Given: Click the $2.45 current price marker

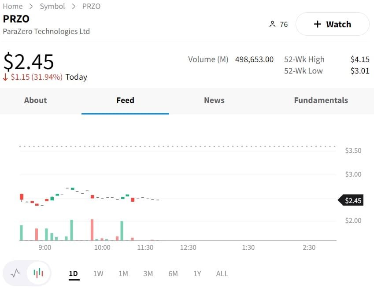Looking at the screenshot, I should pyautogui.click(x=352, y=201).
